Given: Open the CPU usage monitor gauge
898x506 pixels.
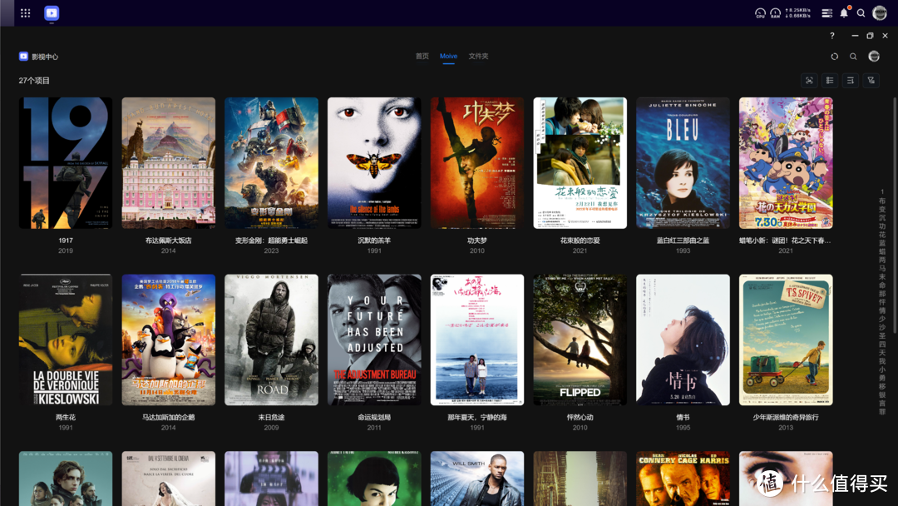Looking at the screenshot, I should coord(760,12).
